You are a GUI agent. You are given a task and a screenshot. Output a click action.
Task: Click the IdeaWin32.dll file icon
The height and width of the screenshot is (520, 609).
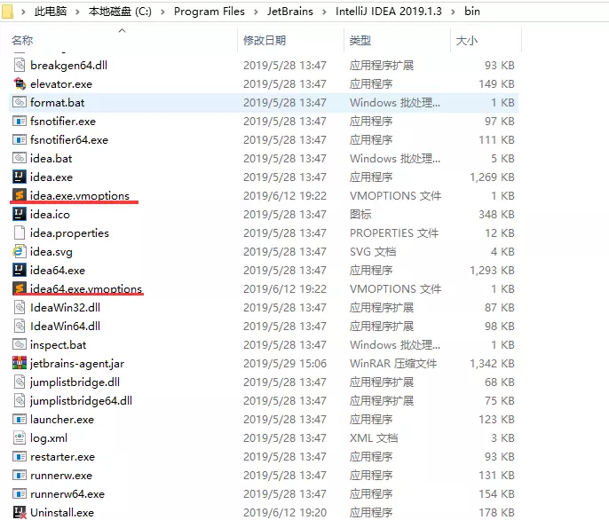[20, 307]
